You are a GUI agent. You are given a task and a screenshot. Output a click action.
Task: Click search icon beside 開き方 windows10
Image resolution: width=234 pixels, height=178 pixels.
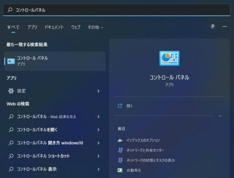click(11, 143)
